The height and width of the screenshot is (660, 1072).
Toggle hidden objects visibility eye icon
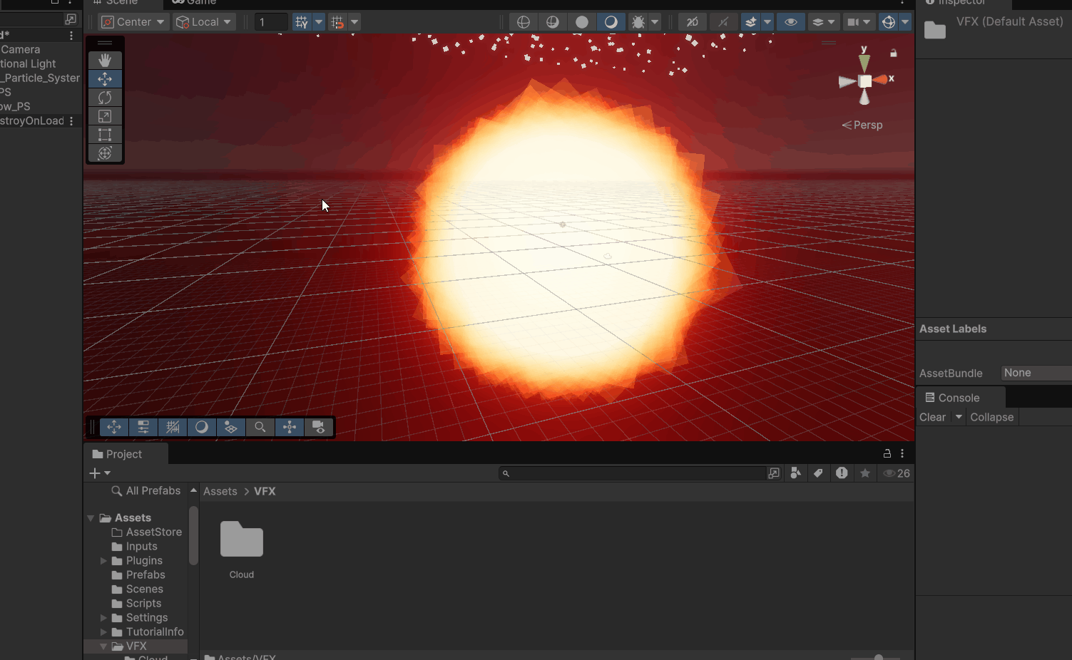click(x=791, y=22)
